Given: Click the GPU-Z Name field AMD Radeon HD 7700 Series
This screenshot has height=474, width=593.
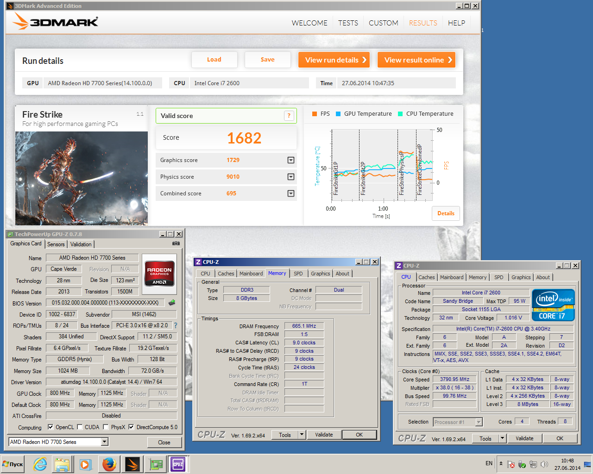Looking at the screenshot, I should 92,258.
